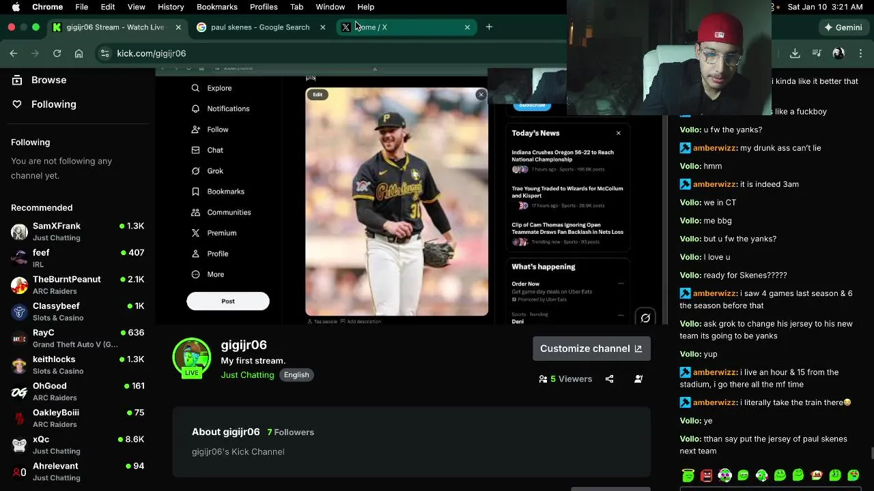874x491 pixels.
Task: Click the viewers count icon
Action: click(543, 379)
